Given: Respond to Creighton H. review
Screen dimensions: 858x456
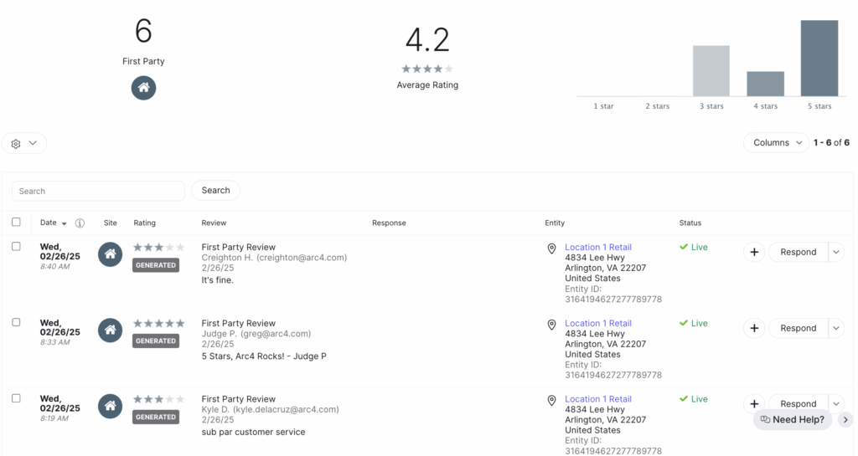Looking at the screenshot, I should [799, 252].
